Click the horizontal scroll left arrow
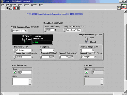Viewport: 127px width, 95px height. 2,93
